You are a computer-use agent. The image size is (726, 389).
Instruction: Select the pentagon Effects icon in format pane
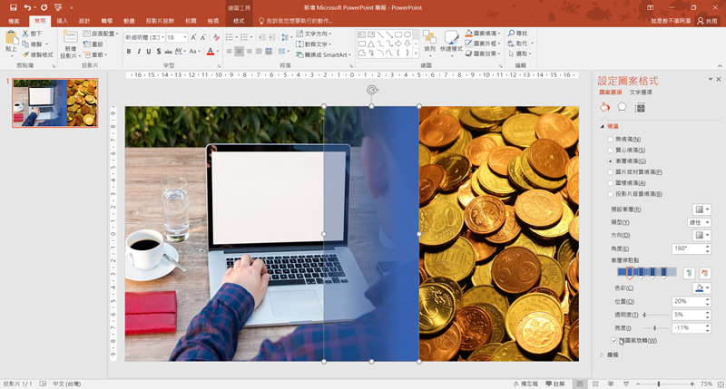click(622, 108)
